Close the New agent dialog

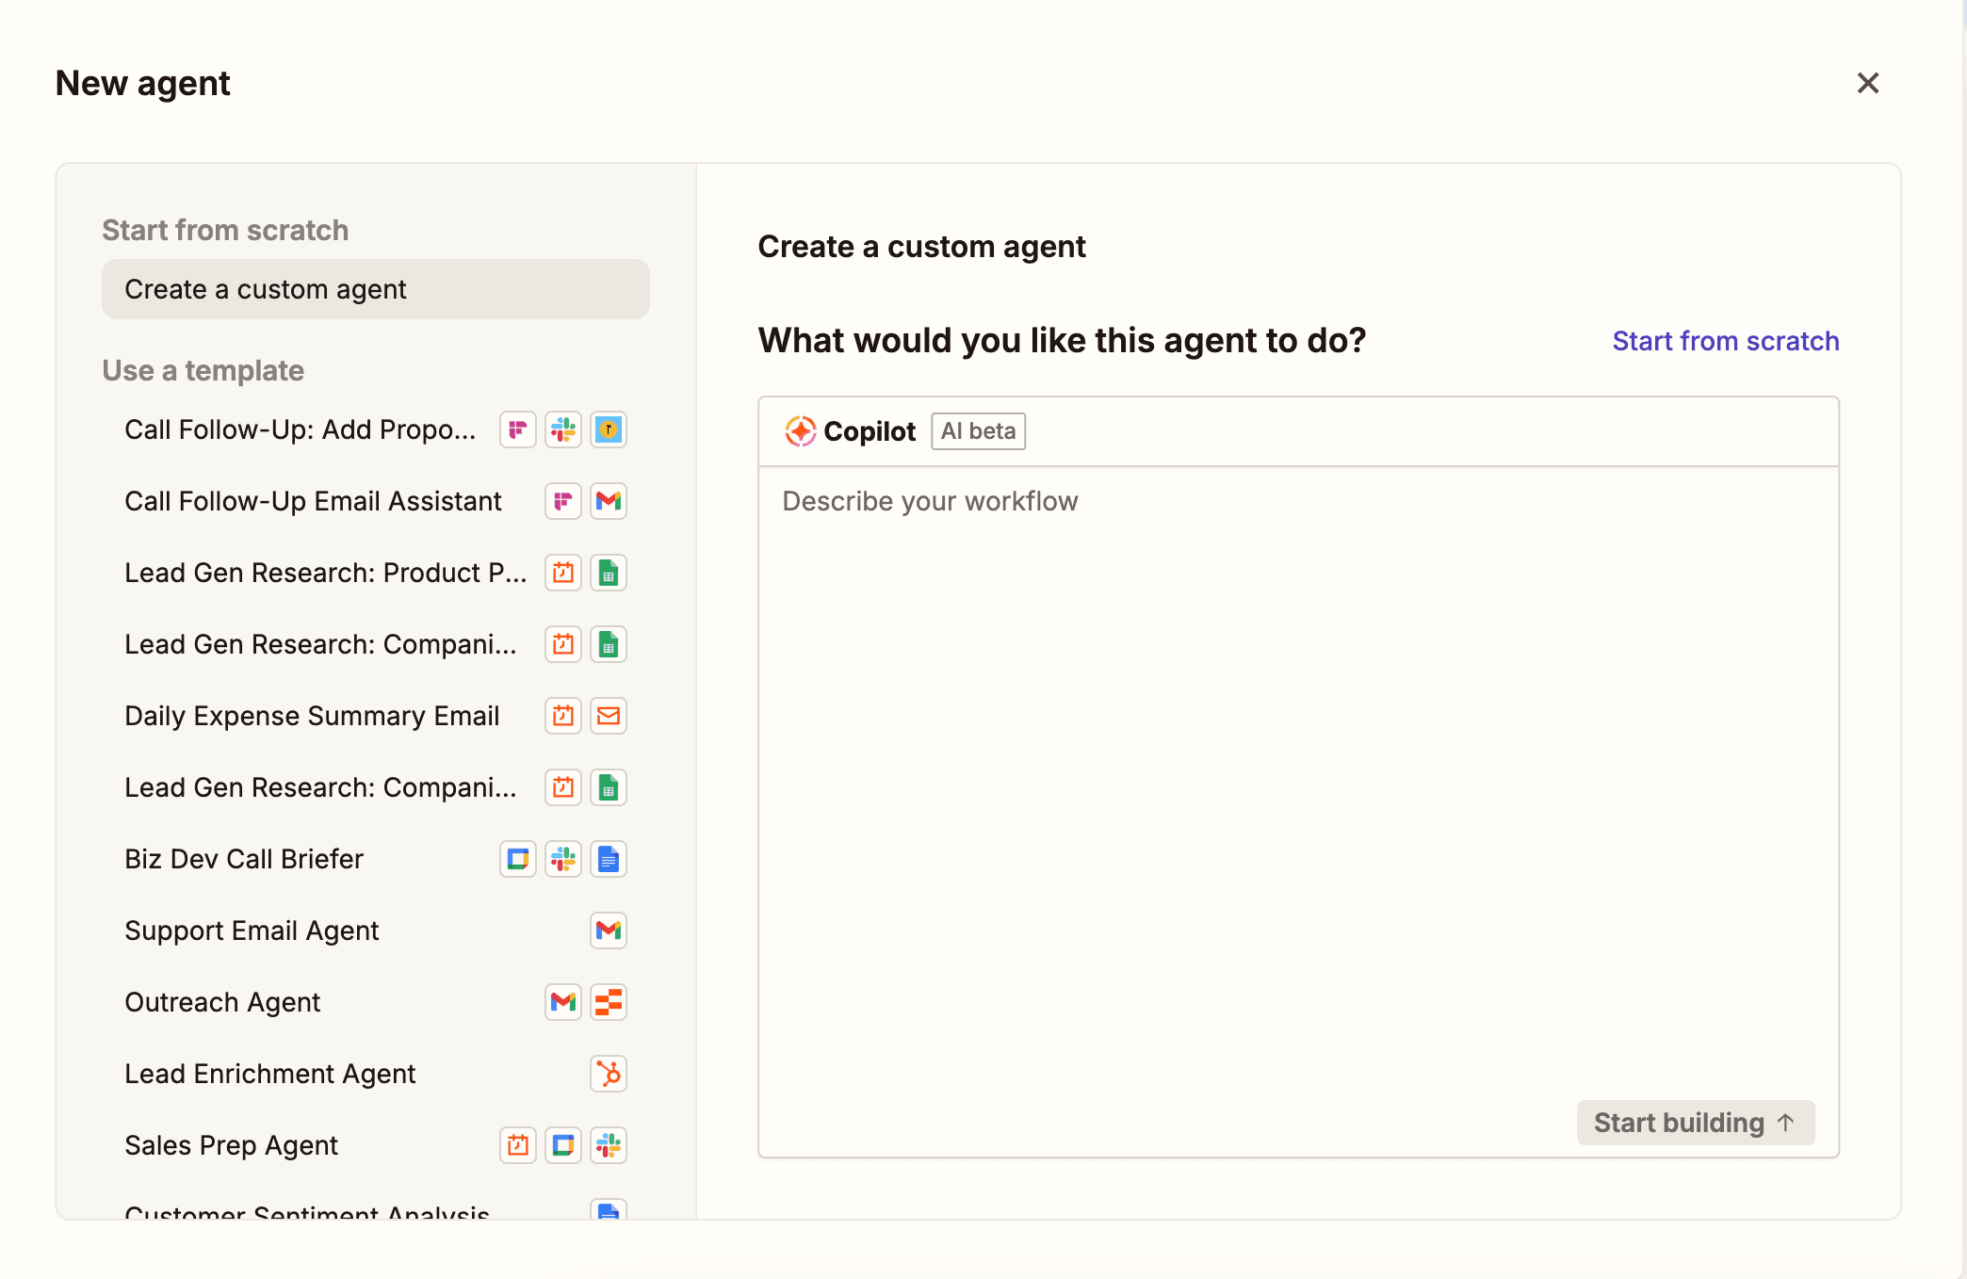(x=1867, y=83)
